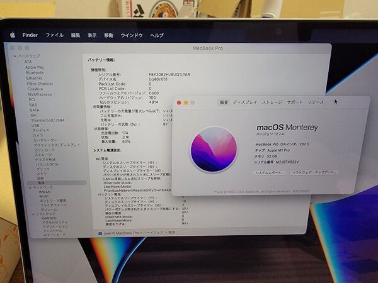This screenshot has width=378, height=283.
Task: Collapse the ネットワーク section
Action: coord(30,187)
